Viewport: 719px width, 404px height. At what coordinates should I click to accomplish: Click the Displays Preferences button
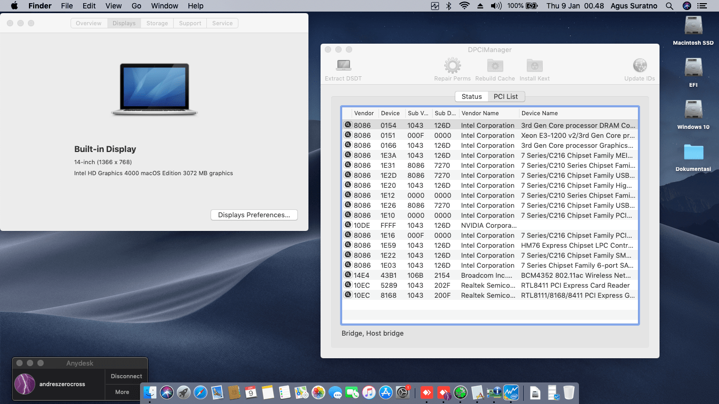pos(254,215)
